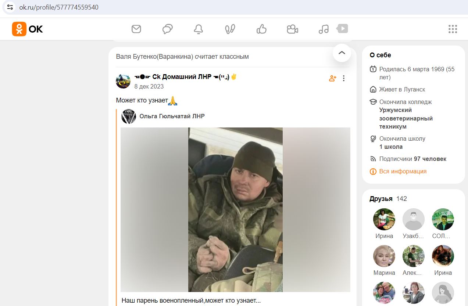This screenshot has width=468, height=306.
Task: Open the thumbs-up ratings icon
Action: (x=261, y=29)
